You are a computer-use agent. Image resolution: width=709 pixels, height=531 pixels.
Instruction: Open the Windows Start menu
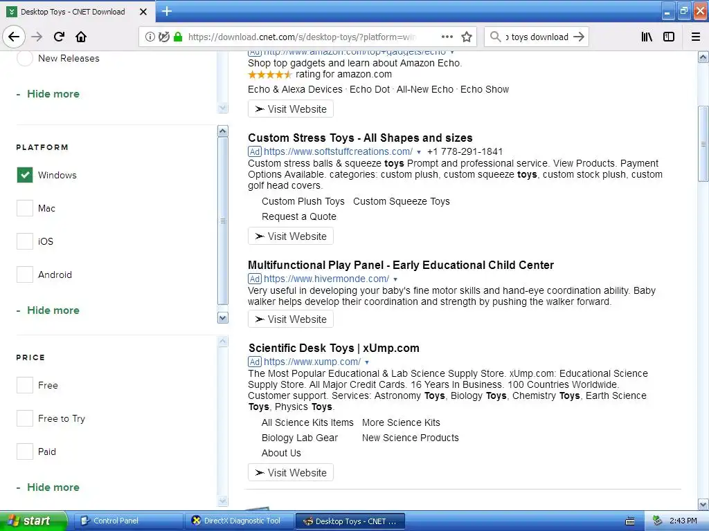point(33,521)
